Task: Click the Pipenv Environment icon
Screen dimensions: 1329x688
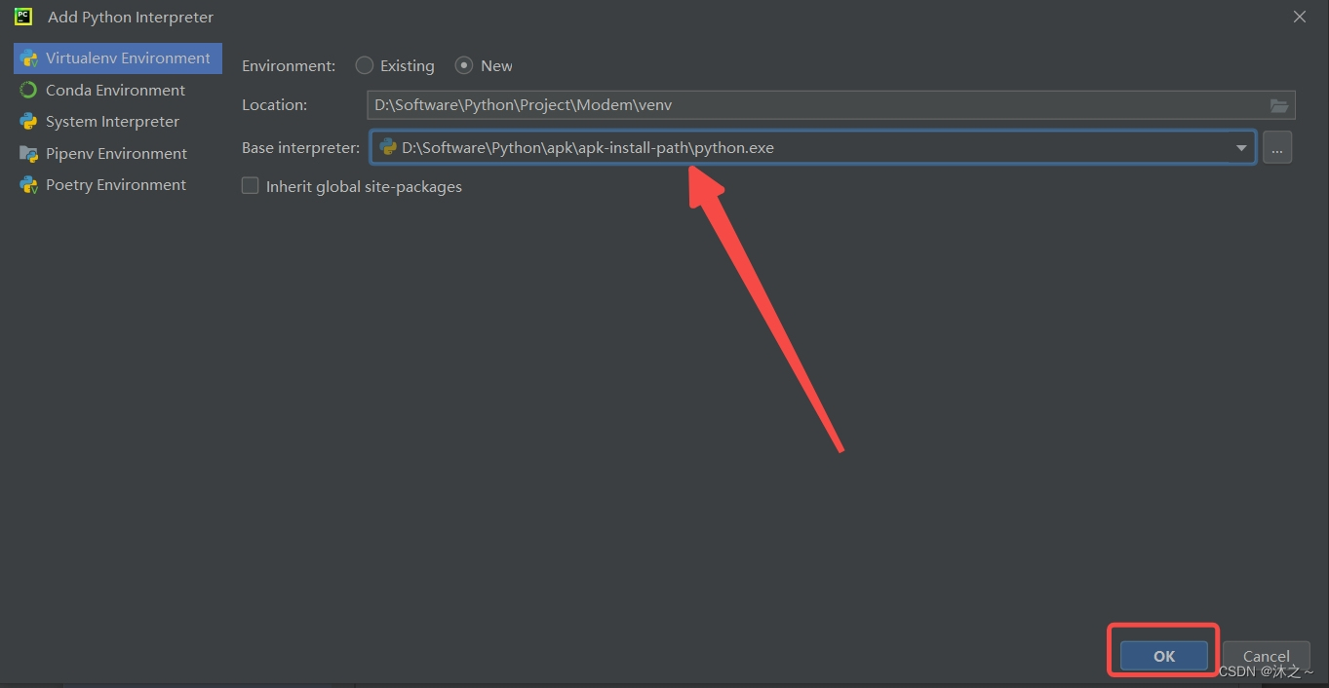Action: coord(28,154)
